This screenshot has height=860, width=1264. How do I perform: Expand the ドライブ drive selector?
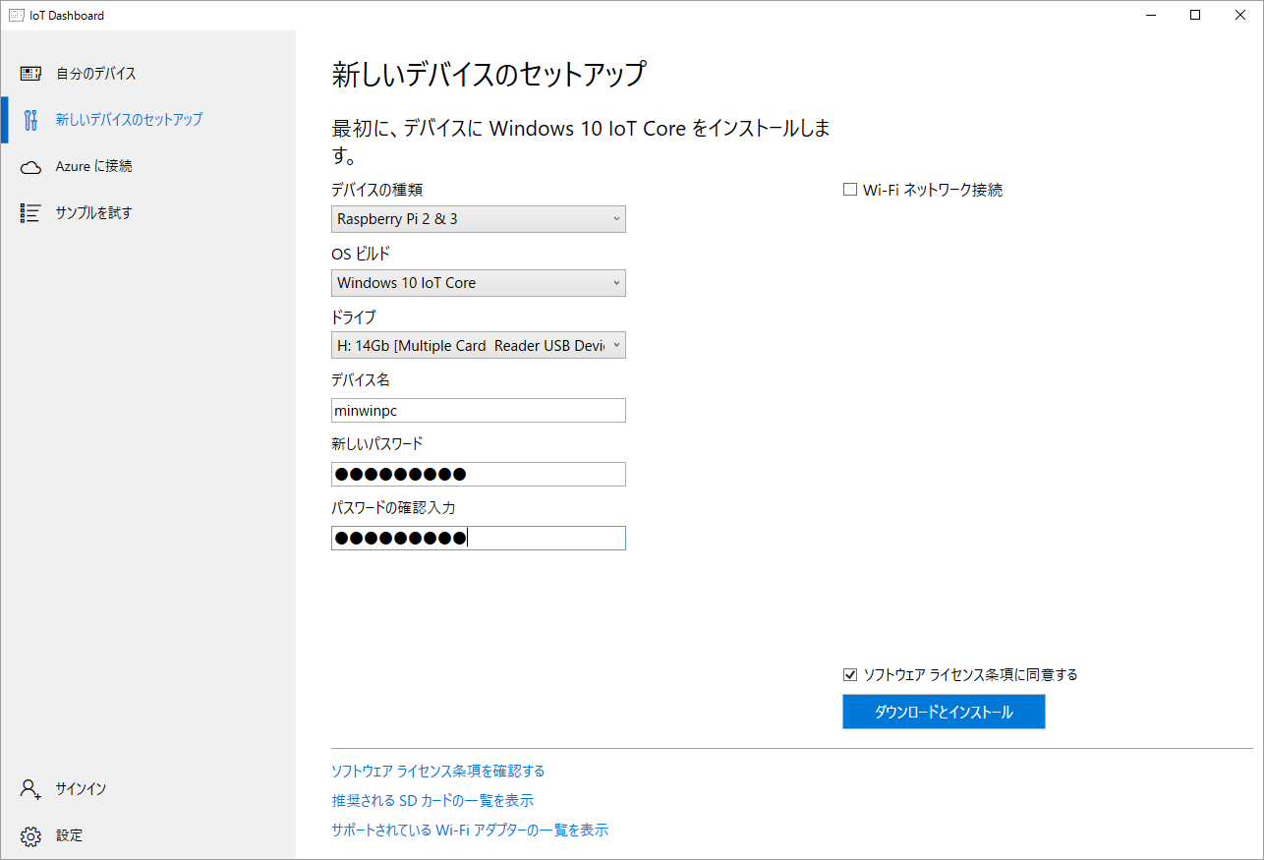point(479,346)
